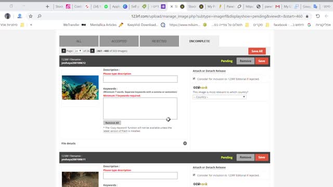
Task: Click Pending status of yeshaya200100612
Action: (227, 61)
